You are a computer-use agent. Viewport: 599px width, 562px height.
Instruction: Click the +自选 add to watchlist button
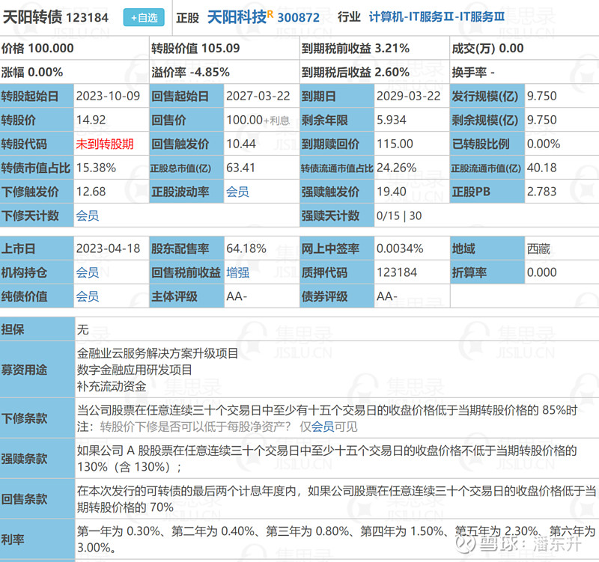click(143, 16)
